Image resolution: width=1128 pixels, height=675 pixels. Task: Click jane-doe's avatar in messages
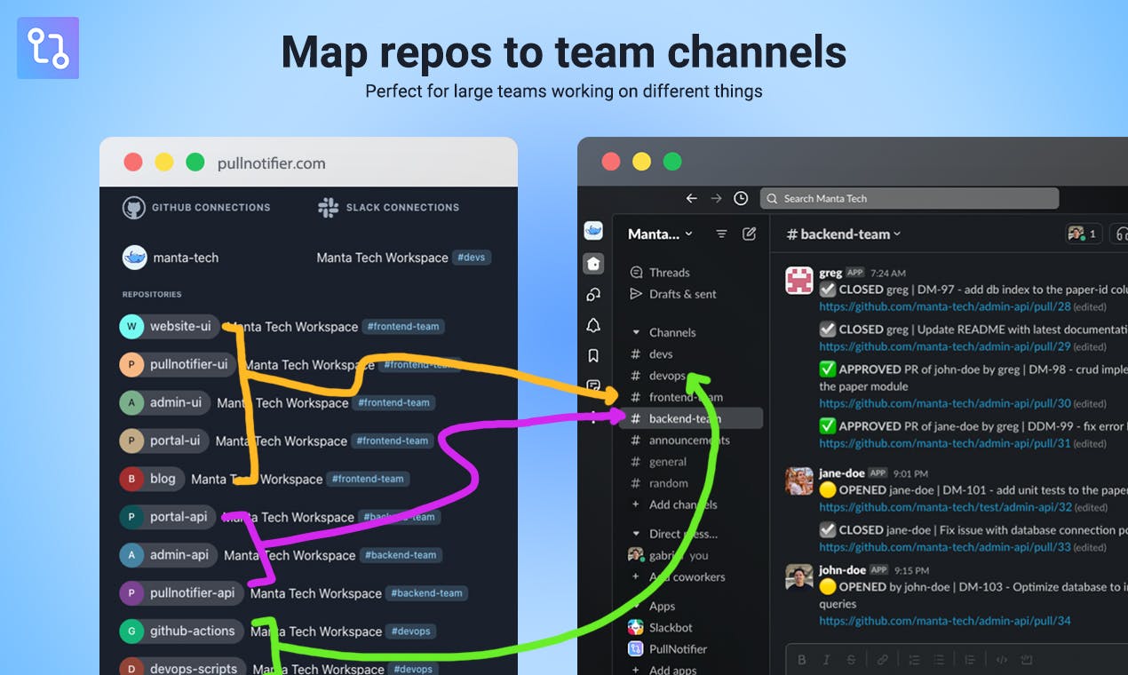coord(799,480)
